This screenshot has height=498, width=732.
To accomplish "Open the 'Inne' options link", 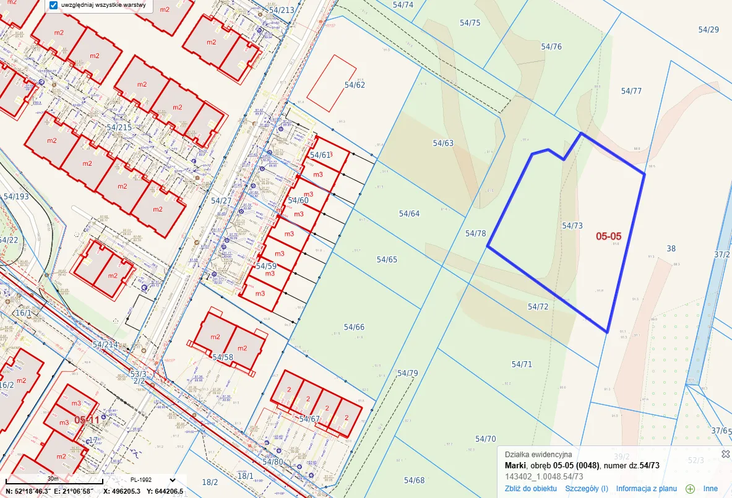I will click(710, 489).
